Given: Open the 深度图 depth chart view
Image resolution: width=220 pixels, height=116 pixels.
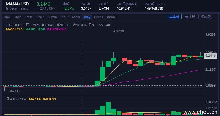Looking at the screenshot, I should 206,17.
